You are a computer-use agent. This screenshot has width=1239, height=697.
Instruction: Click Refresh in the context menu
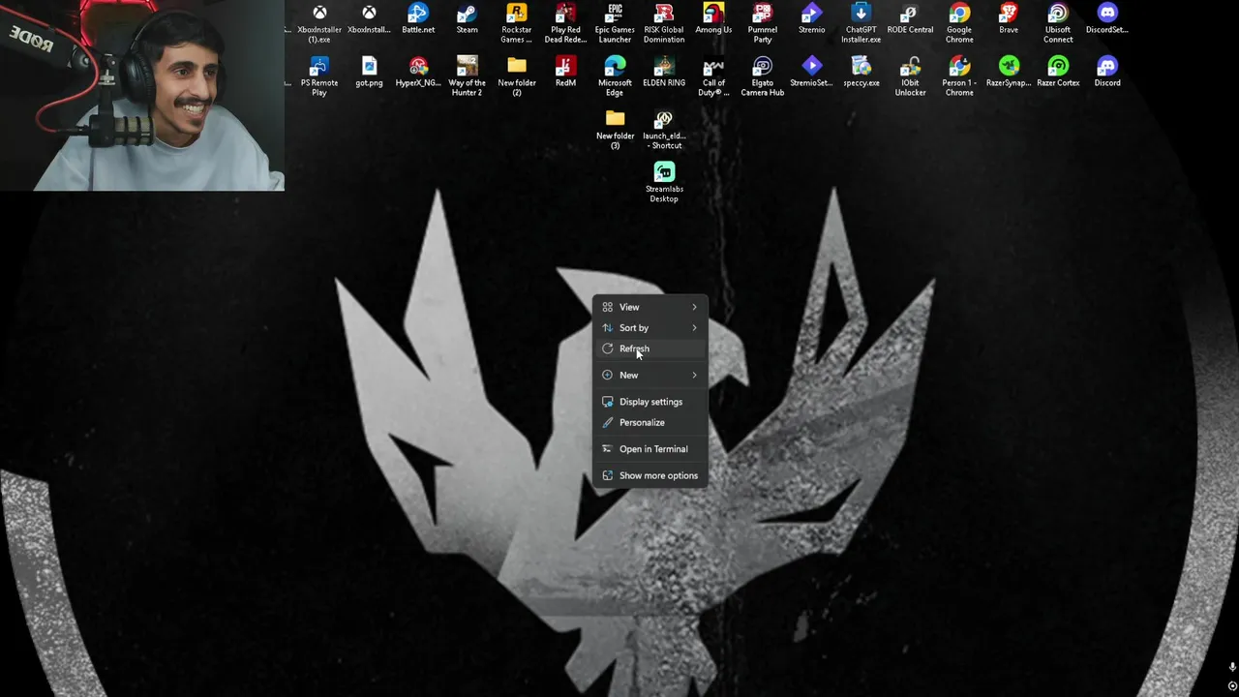[x=650, y=348]
